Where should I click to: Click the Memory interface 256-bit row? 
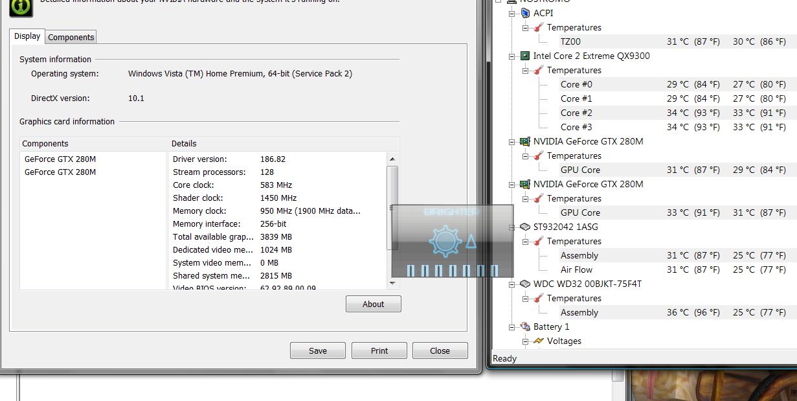tap(278, 223)
